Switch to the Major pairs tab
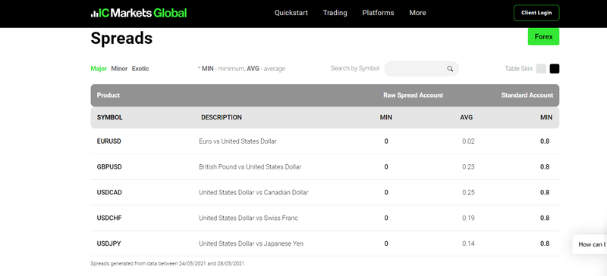 coord(99,69)
